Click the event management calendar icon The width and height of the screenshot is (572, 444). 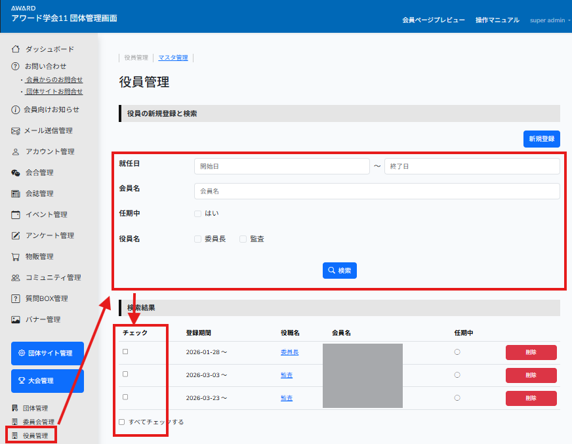[16, 214]
